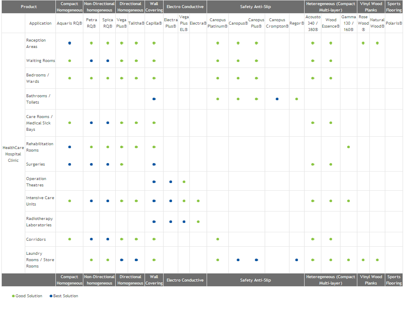Click the Bathrooms / Toilets row label
The image size is (407, 310).
tap(38, 99)
